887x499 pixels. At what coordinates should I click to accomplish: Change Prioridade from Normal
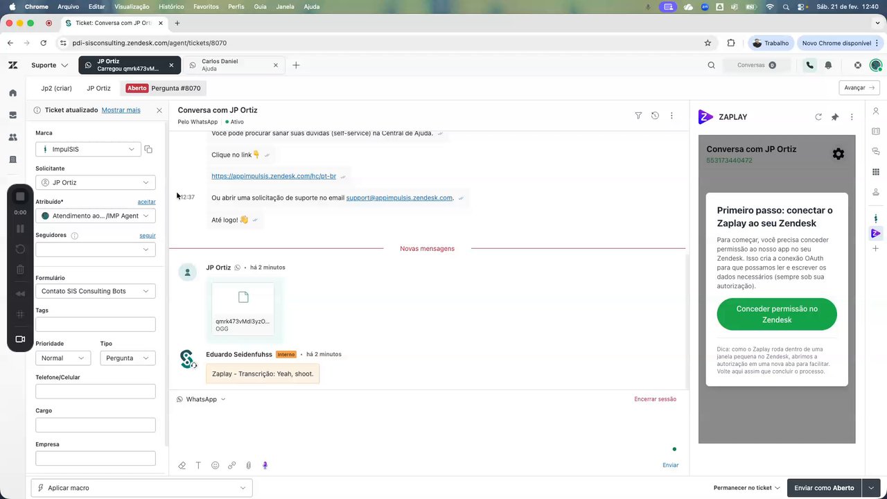[63, 358]
